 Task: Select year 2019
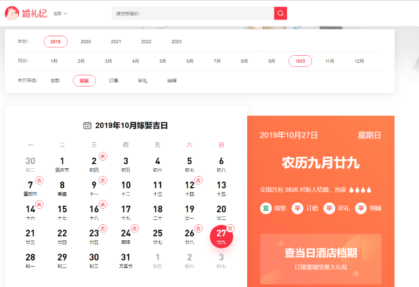point(56,41)
